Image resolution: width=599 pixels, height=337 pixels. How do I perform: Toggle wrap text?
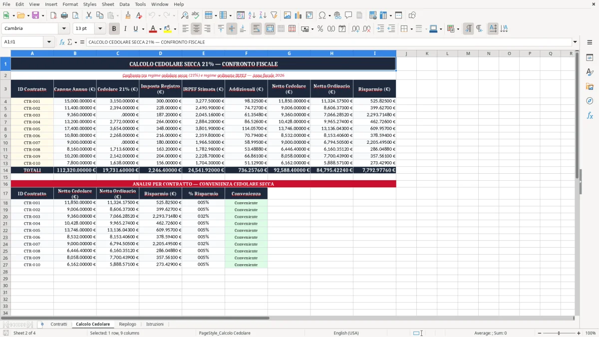point(256,29)
